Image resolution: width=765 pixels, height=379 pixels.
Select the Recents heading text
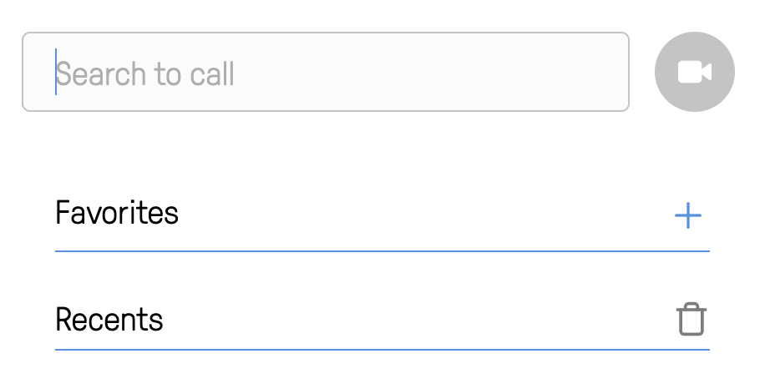pos(109,320)
